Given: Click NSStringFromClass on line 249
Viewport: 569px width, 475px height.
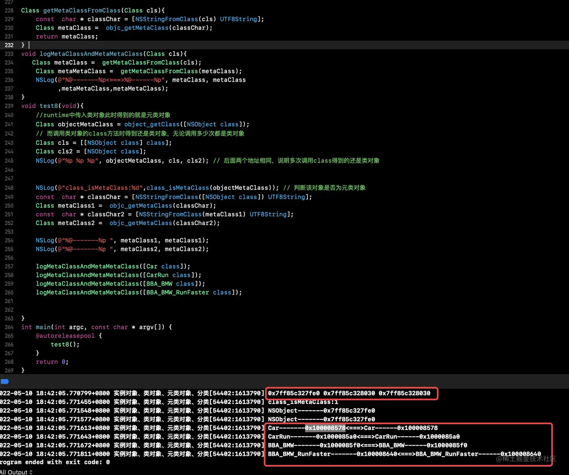Looking at the screenshot, I should point(167,197).
